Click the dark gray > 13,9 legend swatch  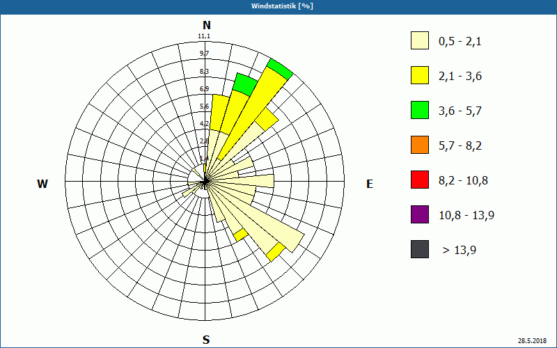point(420,249)
